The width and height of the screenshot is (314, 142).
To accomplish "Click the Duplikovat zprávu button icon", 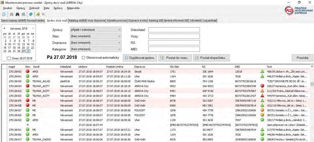I will click(126, 58).
